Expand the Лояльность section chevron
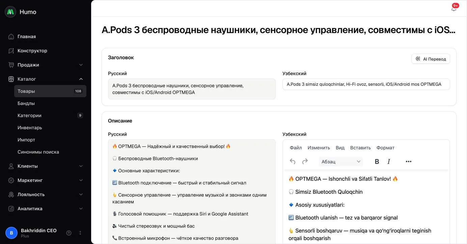 point(81,194)
